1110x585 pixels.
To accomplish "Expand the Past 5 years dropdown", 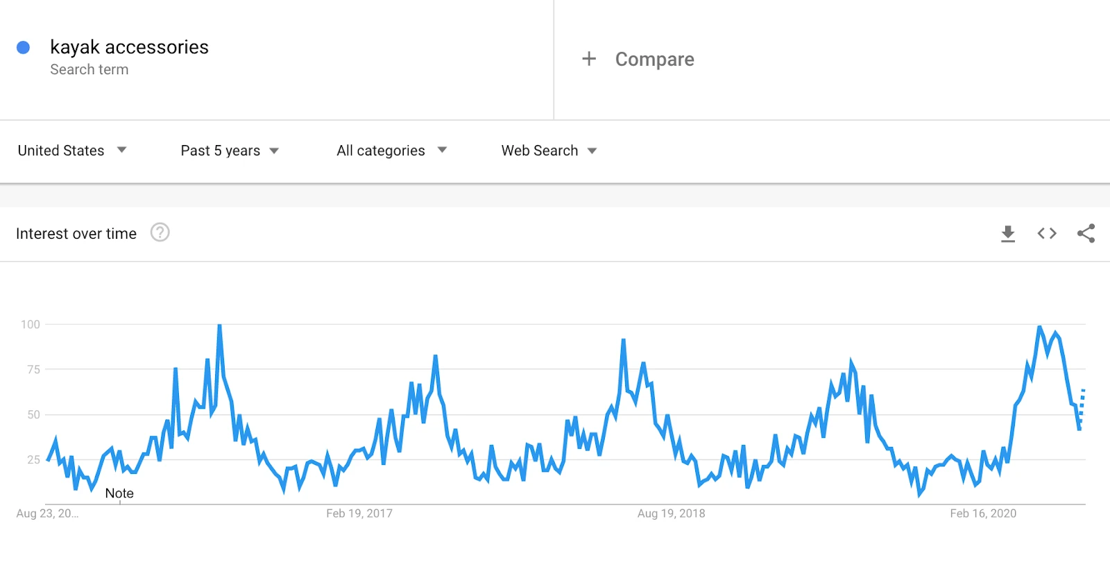I will click(230, 151).
